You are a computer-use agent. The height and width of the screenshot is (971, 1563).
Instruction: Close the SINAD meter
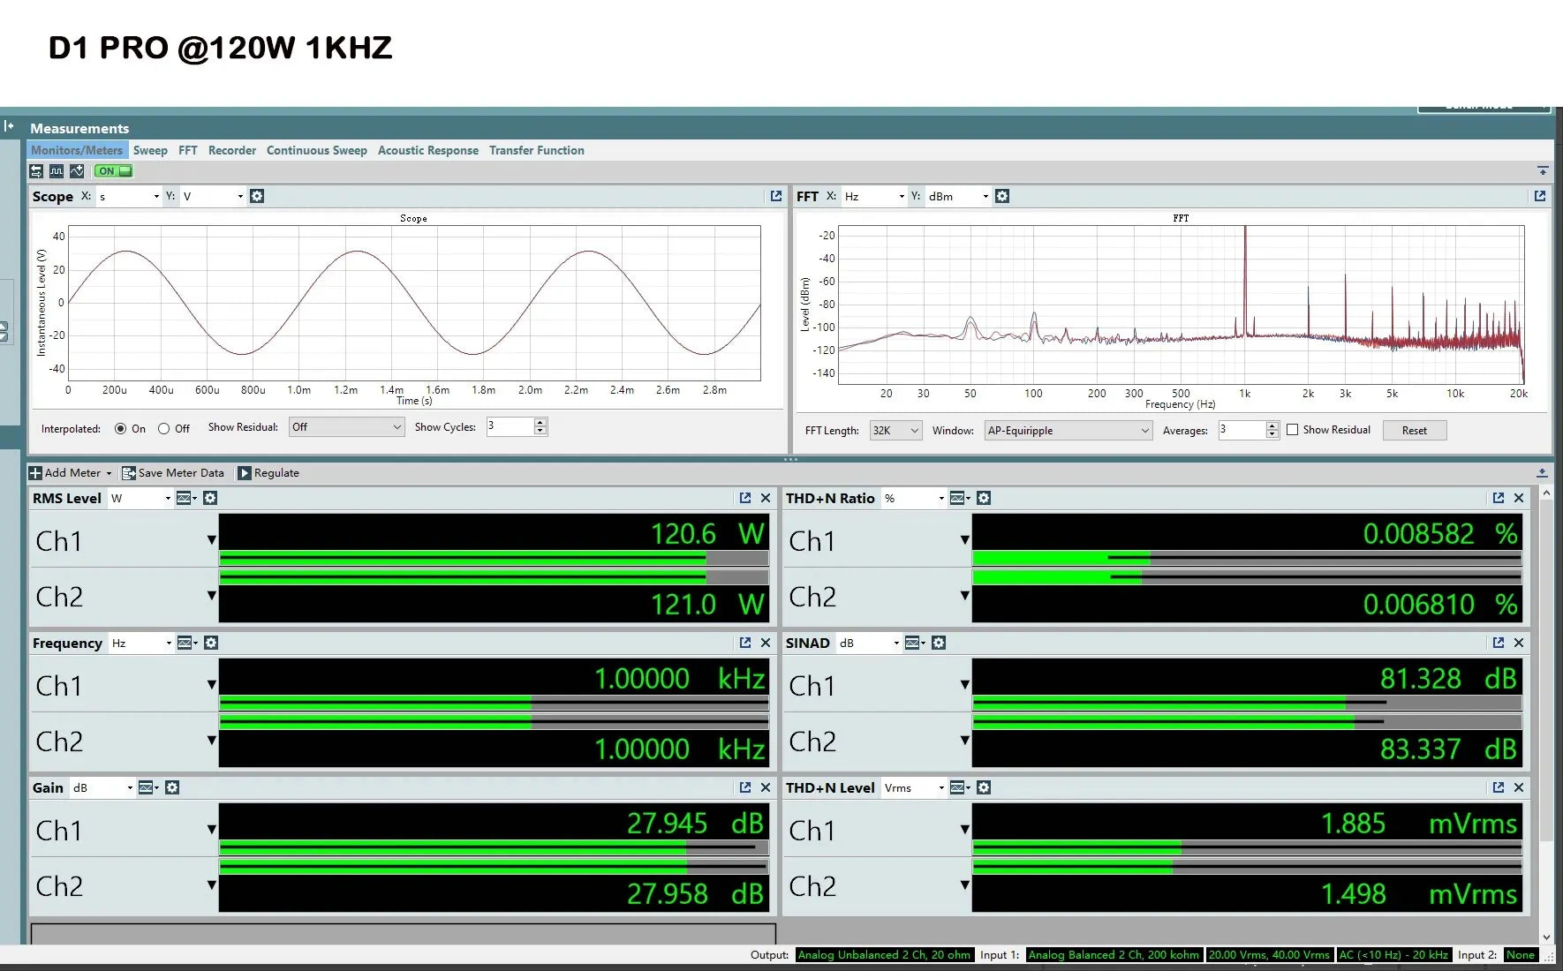pos(1519,643)
